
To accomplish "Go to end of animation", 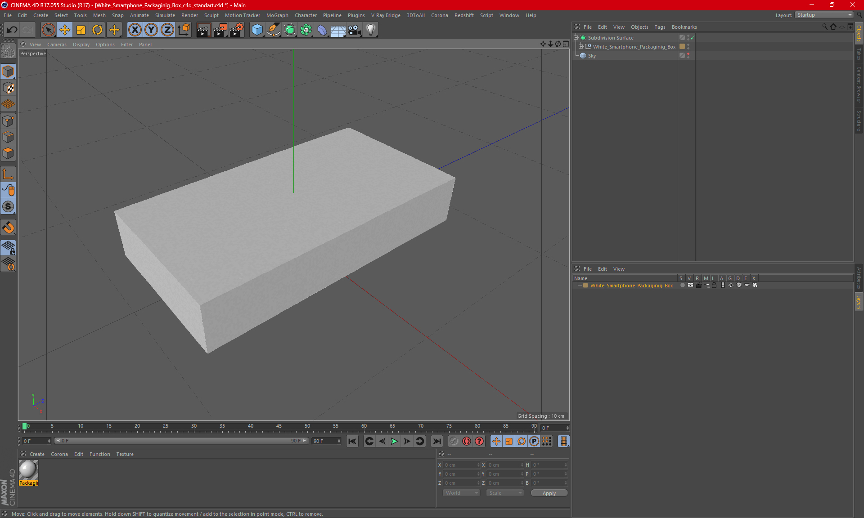I will 436,441.
